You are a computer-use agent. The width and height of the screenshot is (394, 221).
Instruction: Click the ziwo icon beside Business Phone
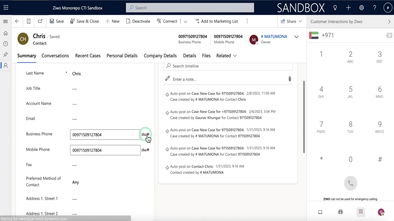[145, 134]
